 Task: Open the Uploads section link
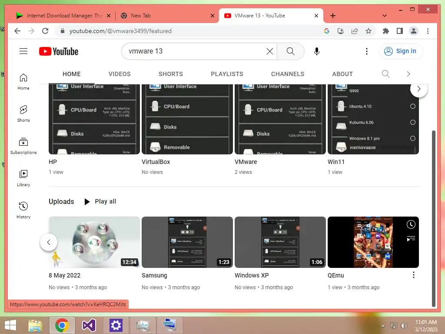click(61, 201)
